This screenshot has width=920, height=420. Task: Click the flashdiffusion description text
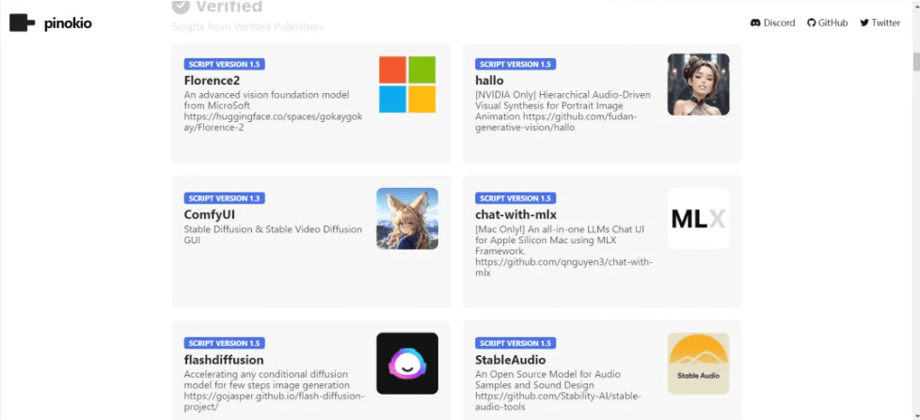275,390
